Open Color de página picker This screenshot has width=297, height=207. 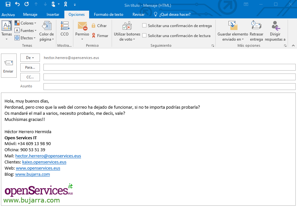coord(46,31)
